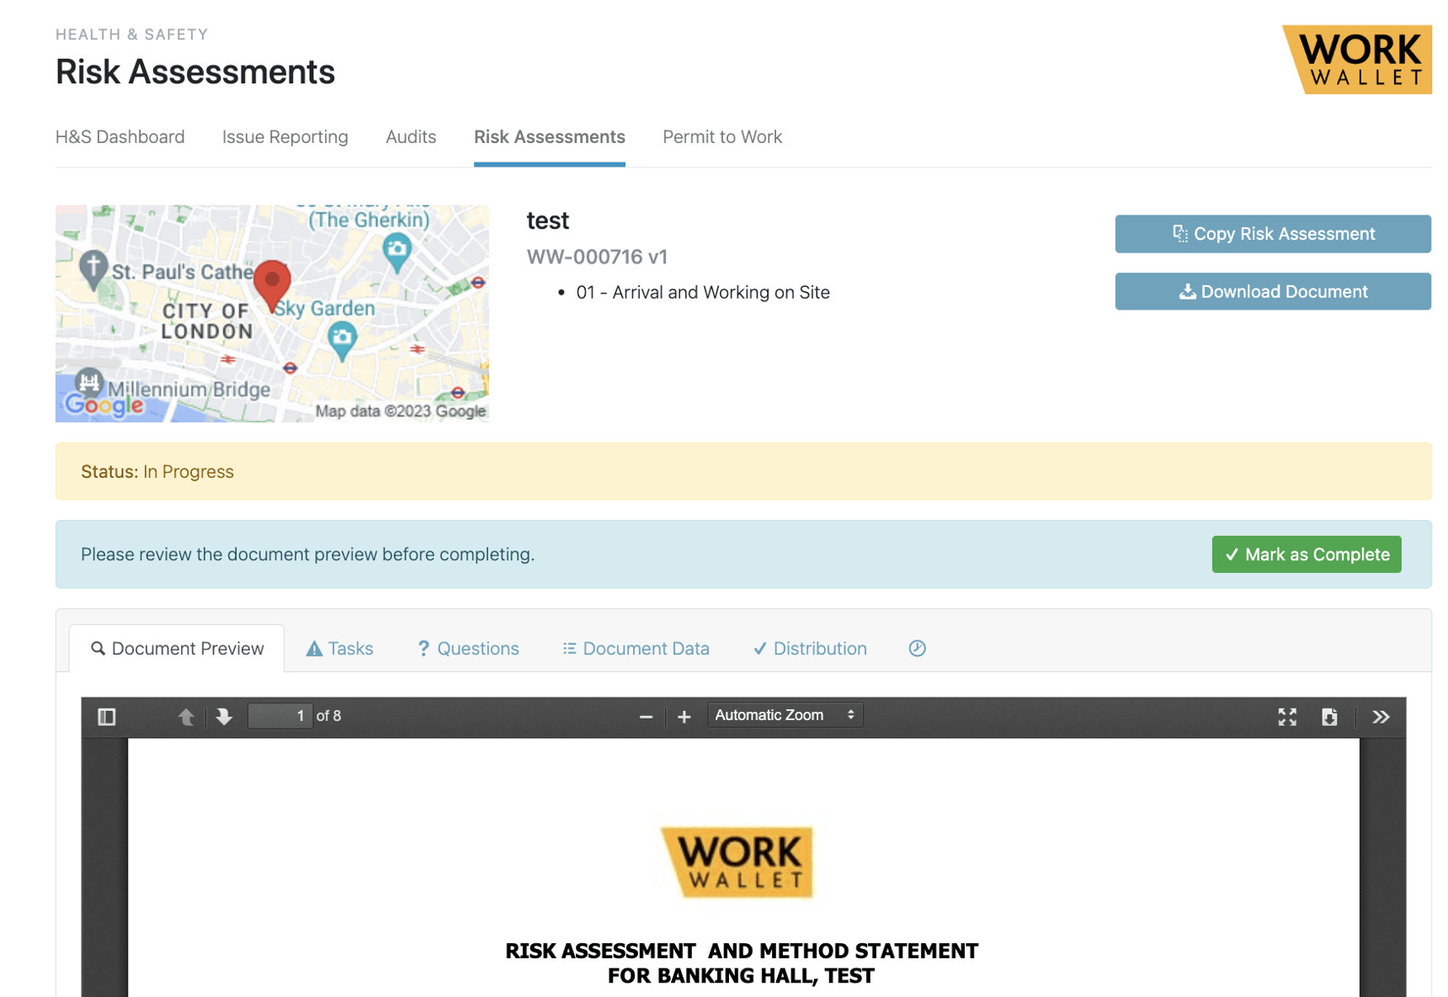Click the red map location pin

coord(272,283)
